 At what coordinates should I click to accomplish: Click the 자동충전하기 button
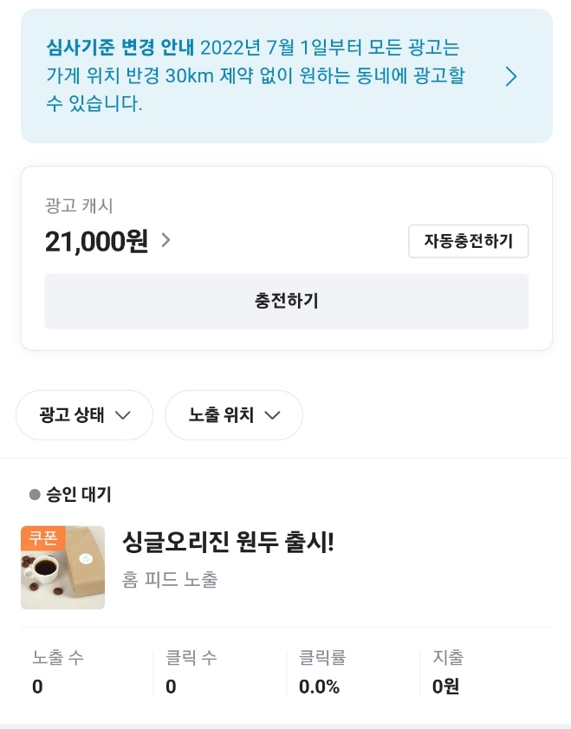468,241
